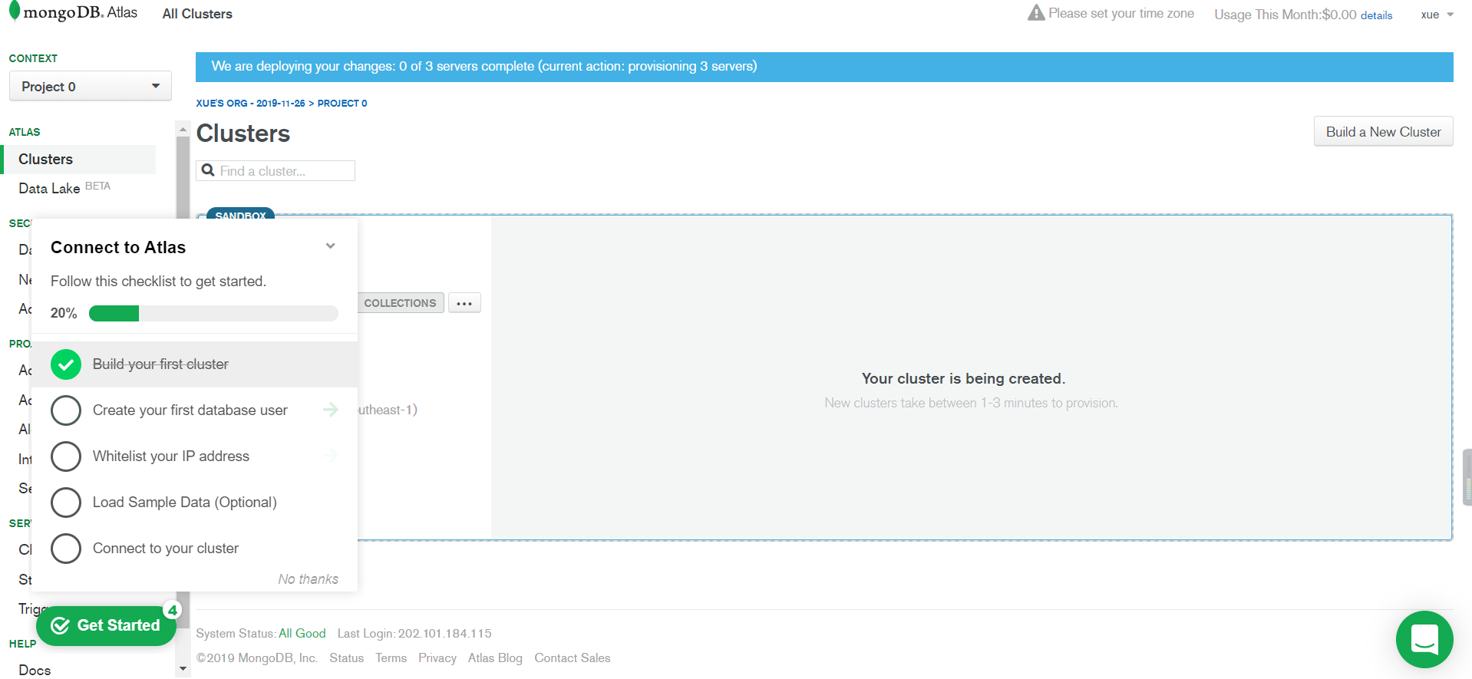The height and width of the screenshot is (679, 1472).
Task: Click the time zone warning triangle icon
Action: pyautogui.click(x=1036, y=13)
